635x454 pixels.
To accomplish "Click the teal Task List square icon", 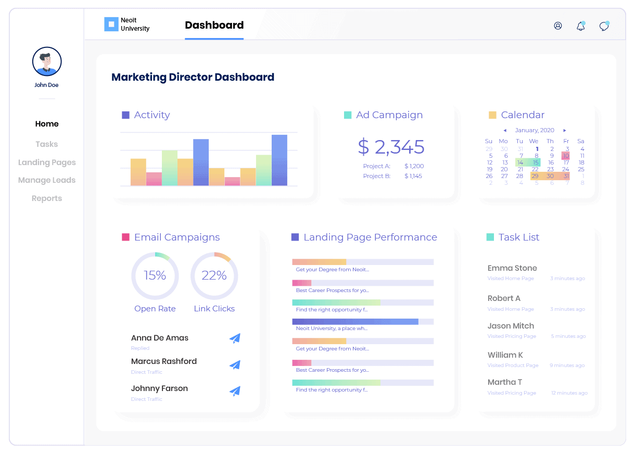I will [x=490, y=237].
